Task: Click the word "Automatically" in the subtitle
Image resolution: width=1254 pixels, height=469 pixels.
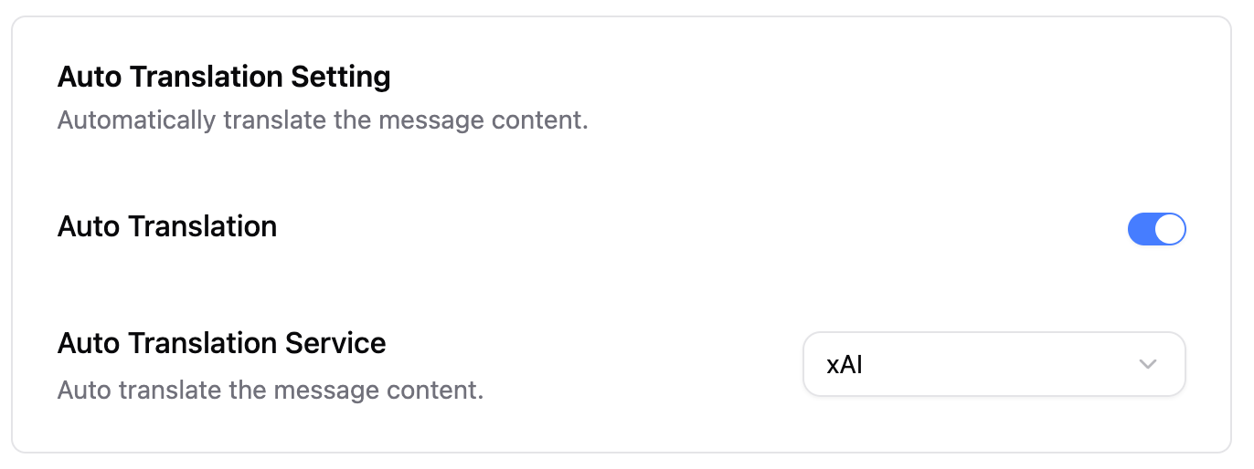Action: 136,120
